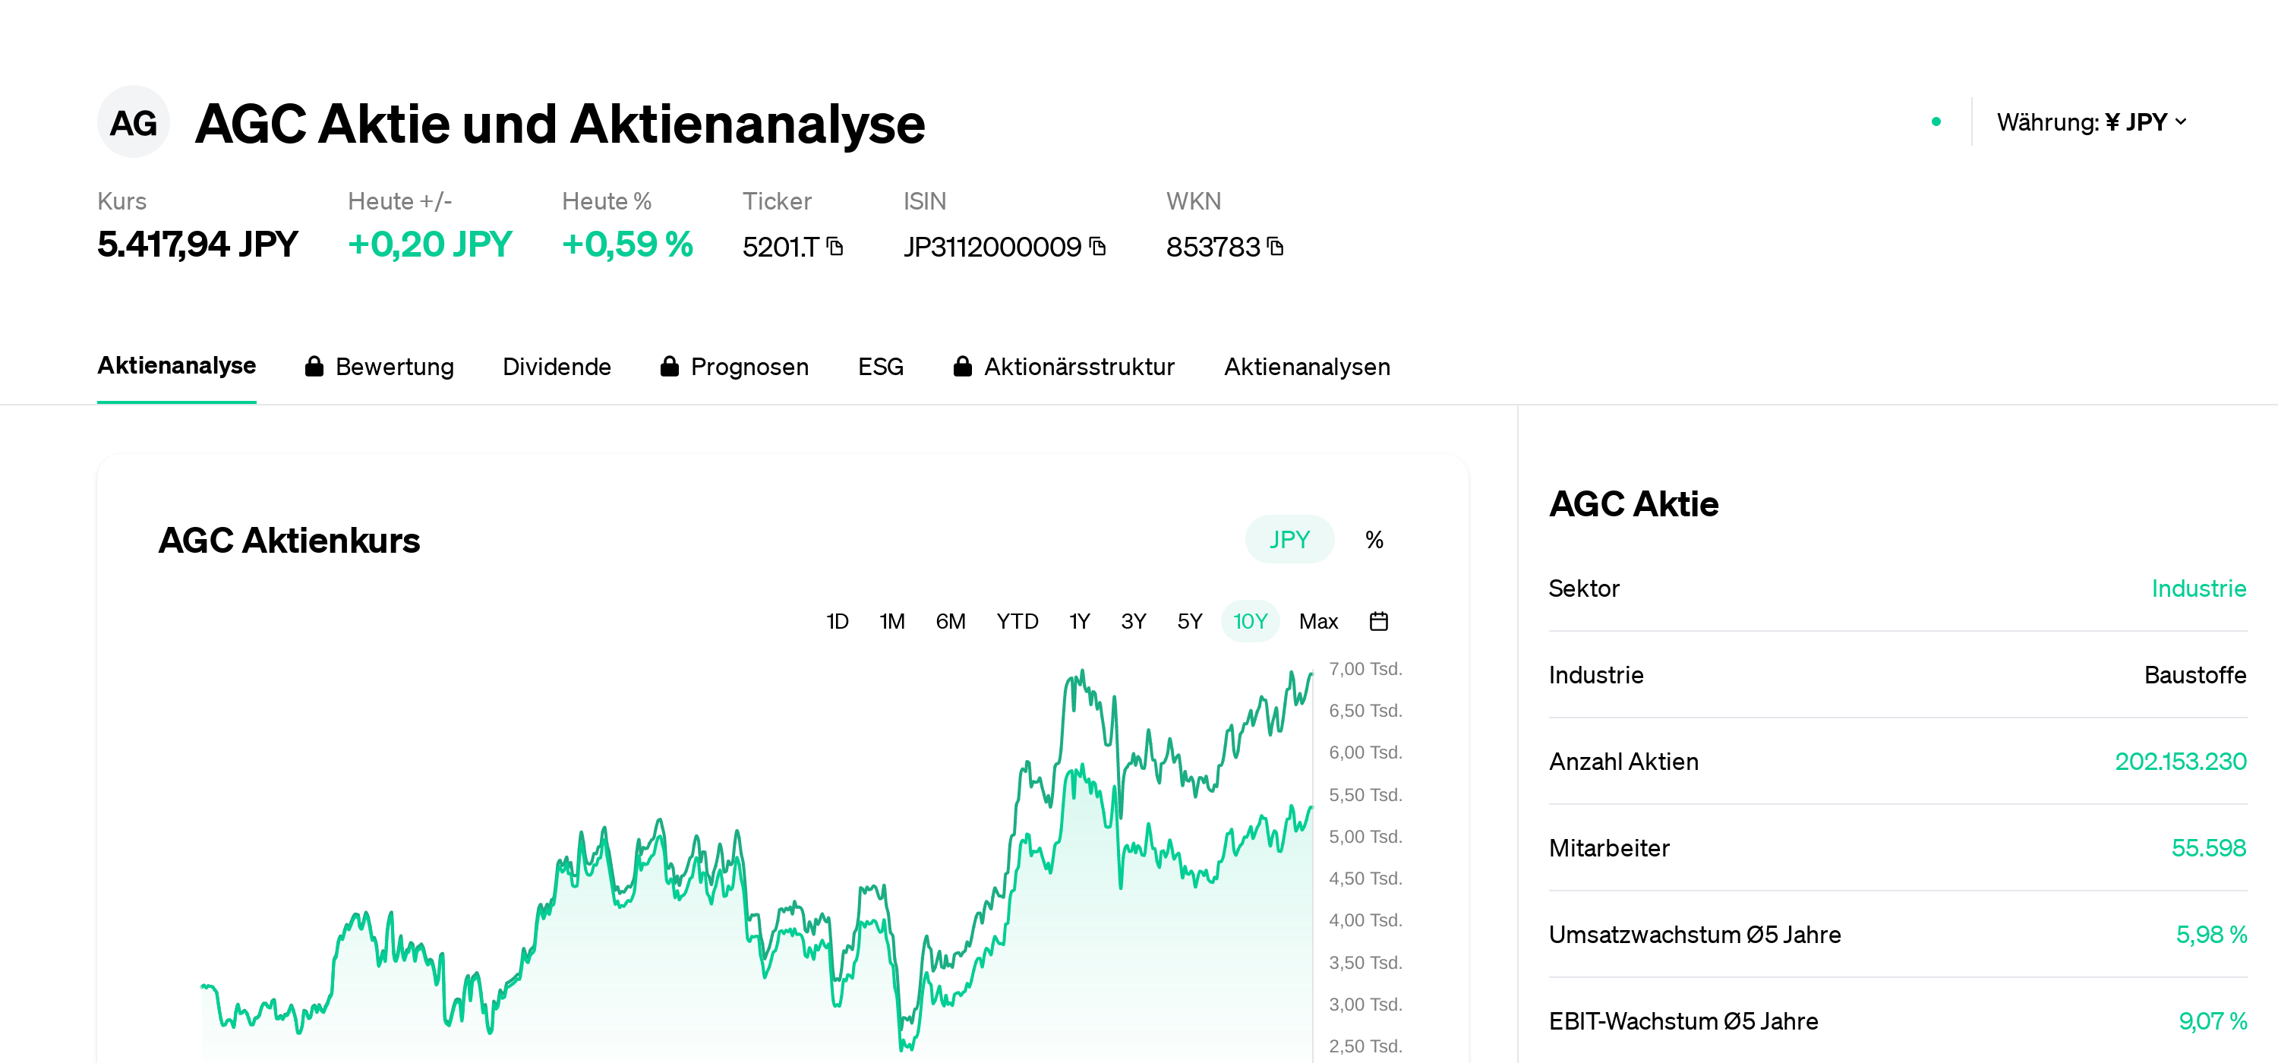Image resolution: width=2278 pixels, height=1063 pixels.
Task: Open the calendar date range picker
Action: [1377, 622]
